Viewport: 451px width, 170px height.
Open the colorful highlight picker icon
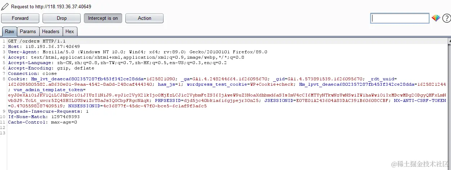(x=436, y=18)
